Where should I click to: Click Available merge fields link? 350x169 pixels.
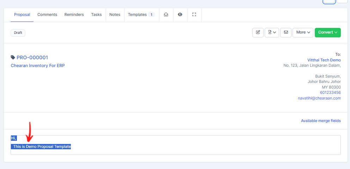[321, 121]
